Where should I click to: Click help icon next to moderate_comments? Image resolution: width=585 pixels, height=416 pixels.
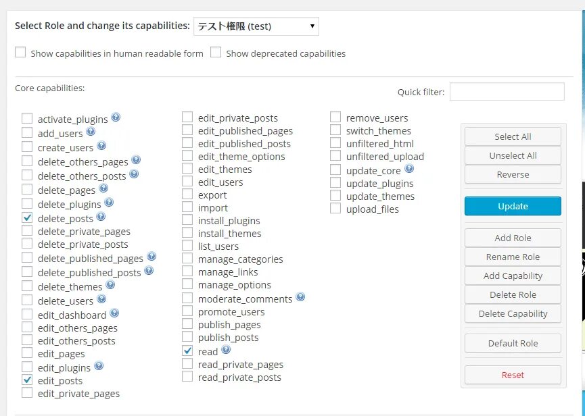[300, 296]
